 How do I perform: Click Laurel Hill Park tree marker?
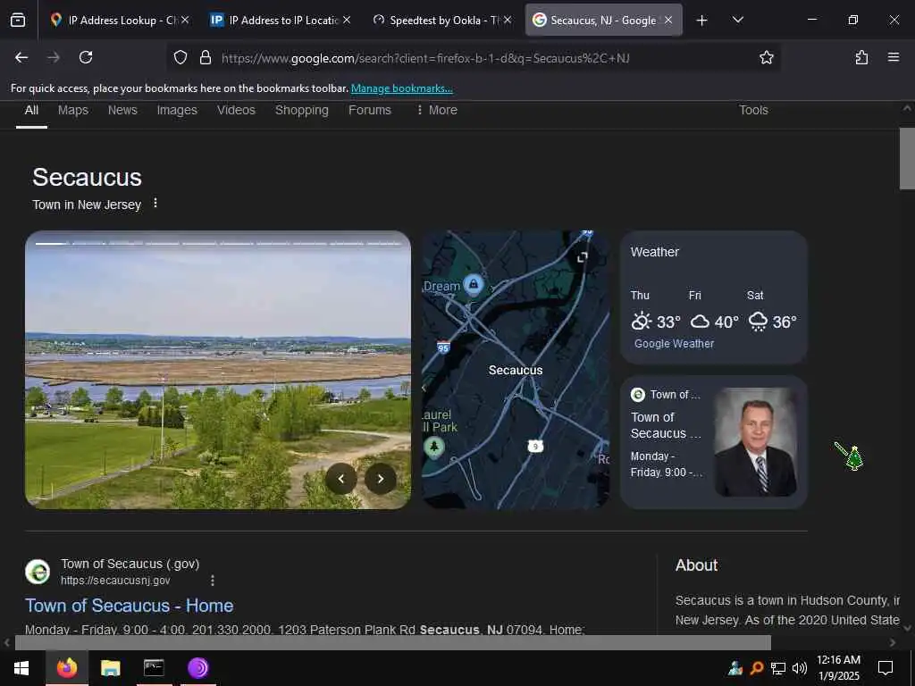(433, 448)
